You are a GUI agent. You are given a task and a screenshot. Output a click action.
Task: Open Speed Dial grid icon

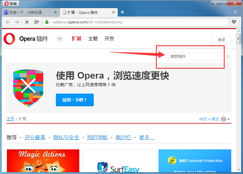click(x=37, y=22)
